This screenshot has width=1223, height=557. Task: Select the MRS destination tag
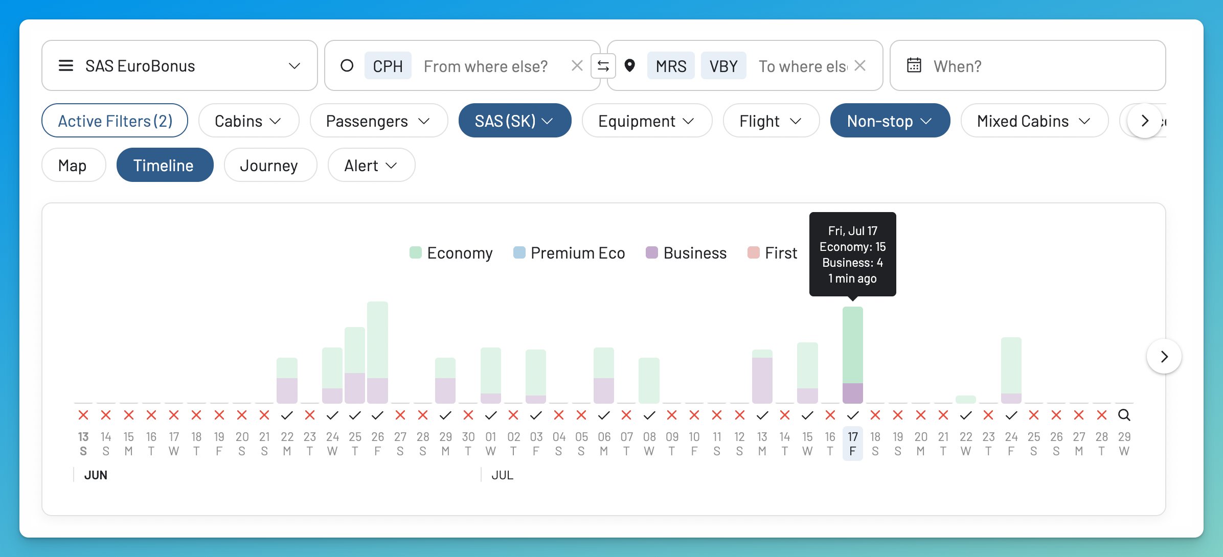pyautogui.click(x=671, y=66)
